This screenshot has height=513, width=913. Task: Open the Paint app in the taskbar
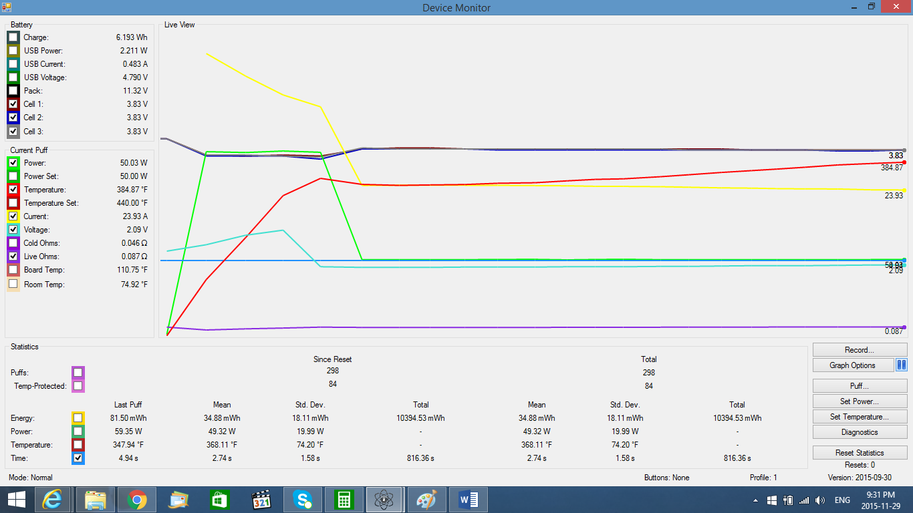point(426,500)
